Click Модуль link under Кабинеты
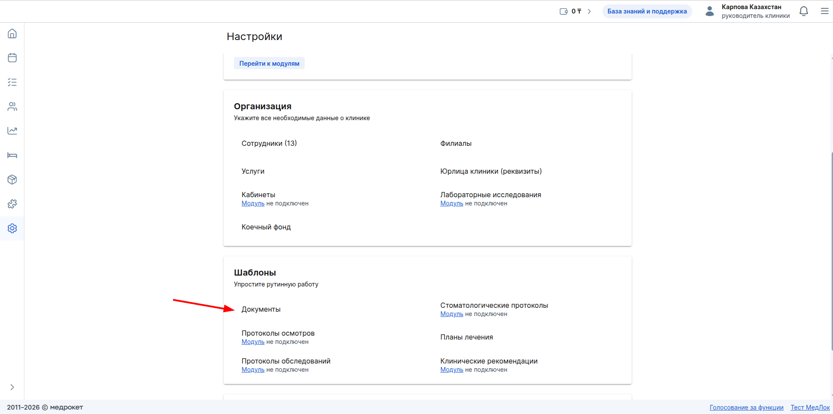Screen dimensions: 833x414 point(253,204)
